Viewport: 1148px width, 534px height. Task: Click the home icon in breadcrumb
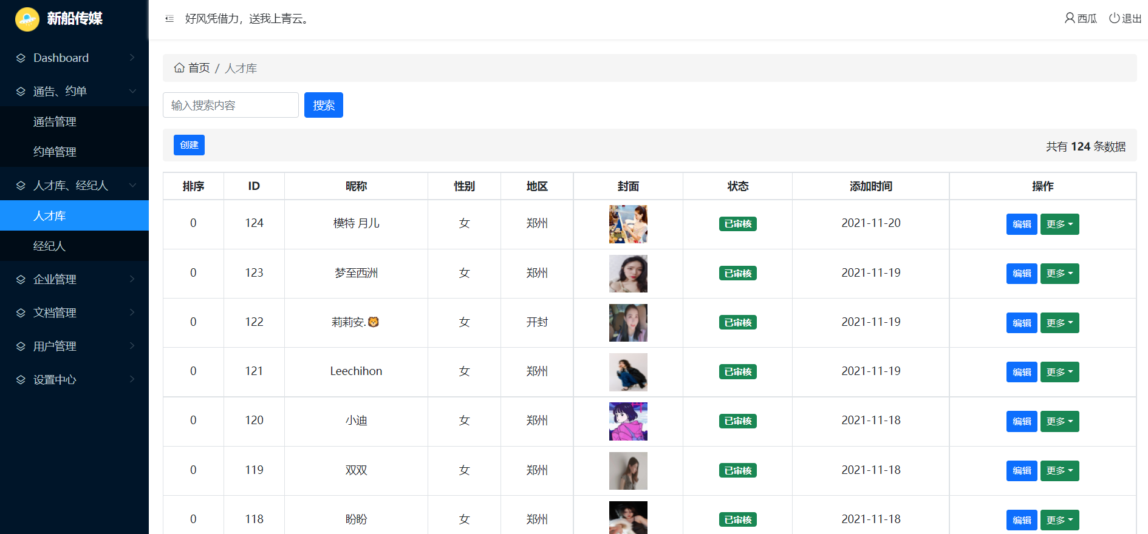point(179,68)
